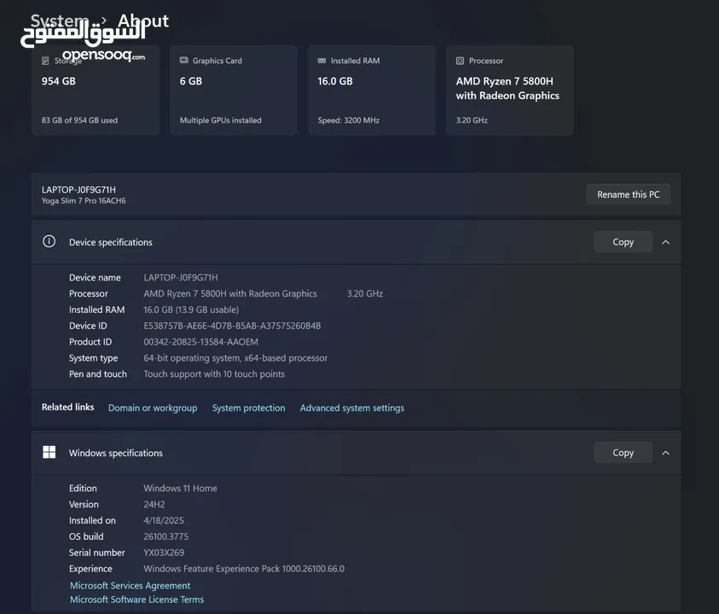Click the Windows logo icon
The height and width of the screenshot is (614, 719).
[49, 453]
